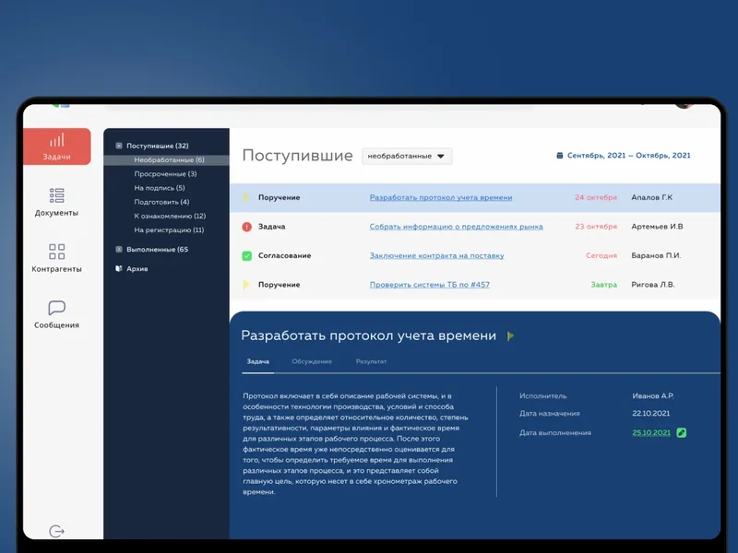Toggle the flag on the Проверить системы row
Image resolution: width=738 pixels, height=553 pixels.
tap(246, 285)
